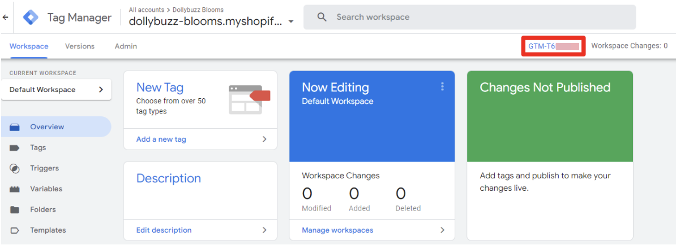Open the Now Editing three-dot menu
The height and width of the screenshot is (245, 676).
point(442,87)
